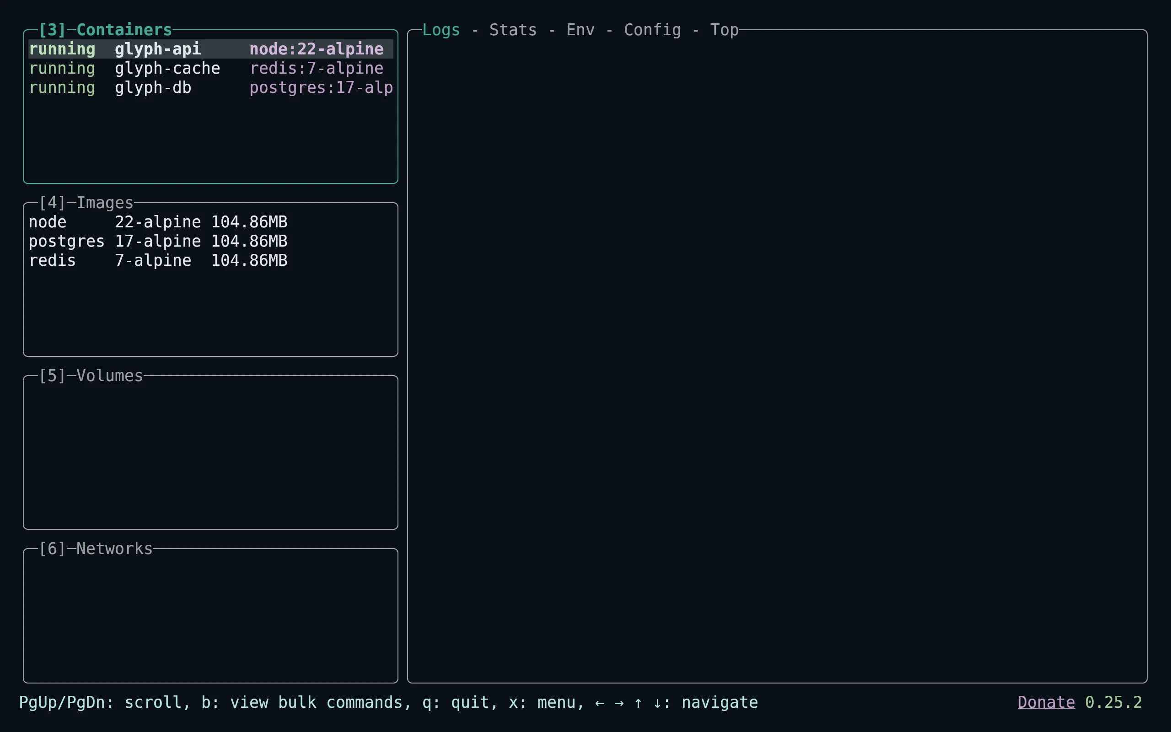Focus the [3] Containers panel title
The image size is (1171, 732).
click(x=105, y=30)
